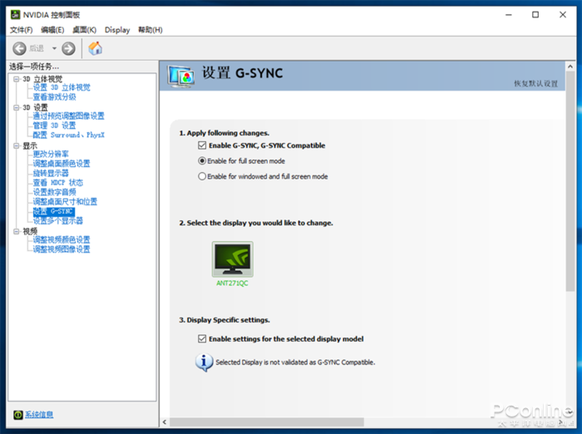Click the NVIDIA control panel title icon

click(15, 14)
